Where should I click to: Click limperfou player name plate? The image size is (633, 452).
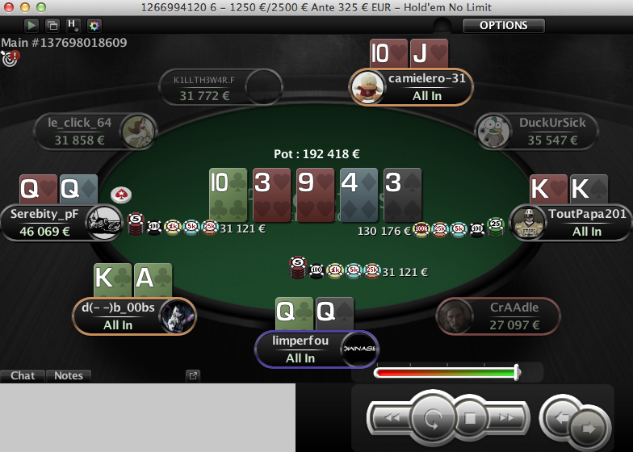[x=316, y=349]
